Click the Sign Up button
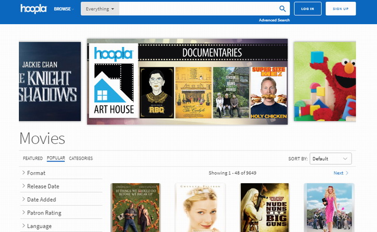The width and height of the screenshot is (377, 232). (340, 9)
